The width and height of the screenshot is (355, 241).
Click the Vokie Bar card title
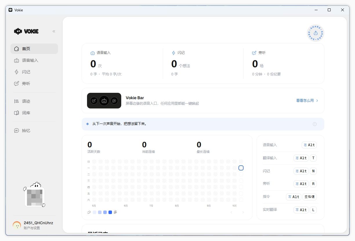(x=135, y=98)
